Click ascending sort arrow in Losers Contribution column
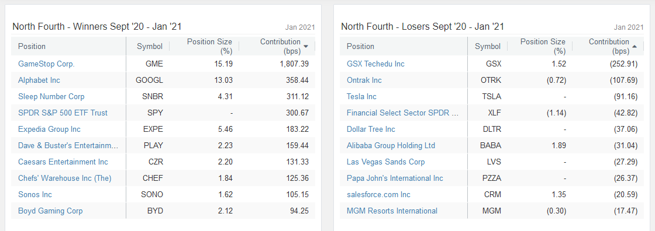Image resolution: width=655 pixels, height=231 pixels. 635,46
